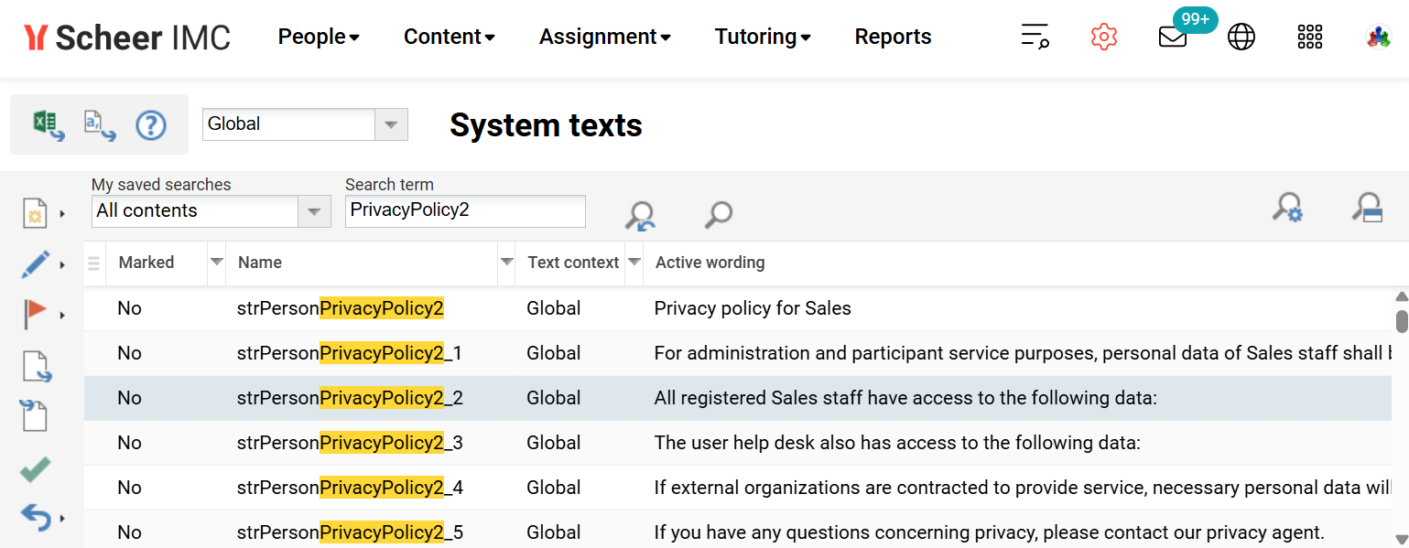Click the globe language selection icon
Image resolution: width=1409 pixels, height=548 pixels.
coord(1241,37)
